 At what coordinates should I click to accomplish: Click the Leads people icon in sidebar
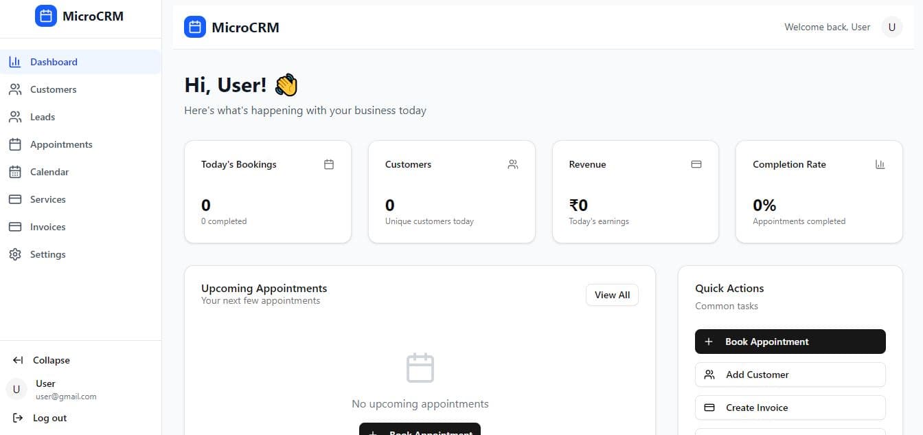(x=15, y=117)
